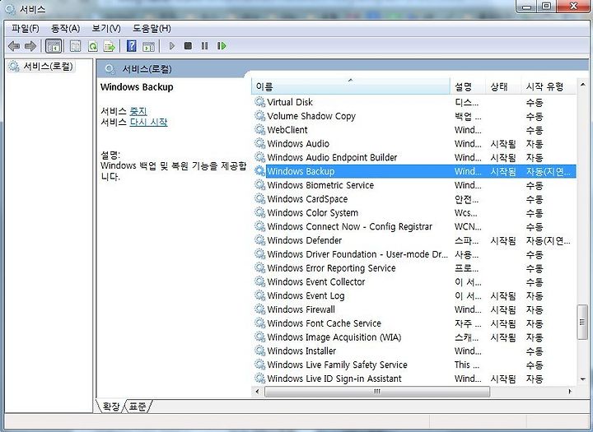Screen dimensions: 593x432
Task: Sort by the 이름 column header
Action: pos(351,86)
